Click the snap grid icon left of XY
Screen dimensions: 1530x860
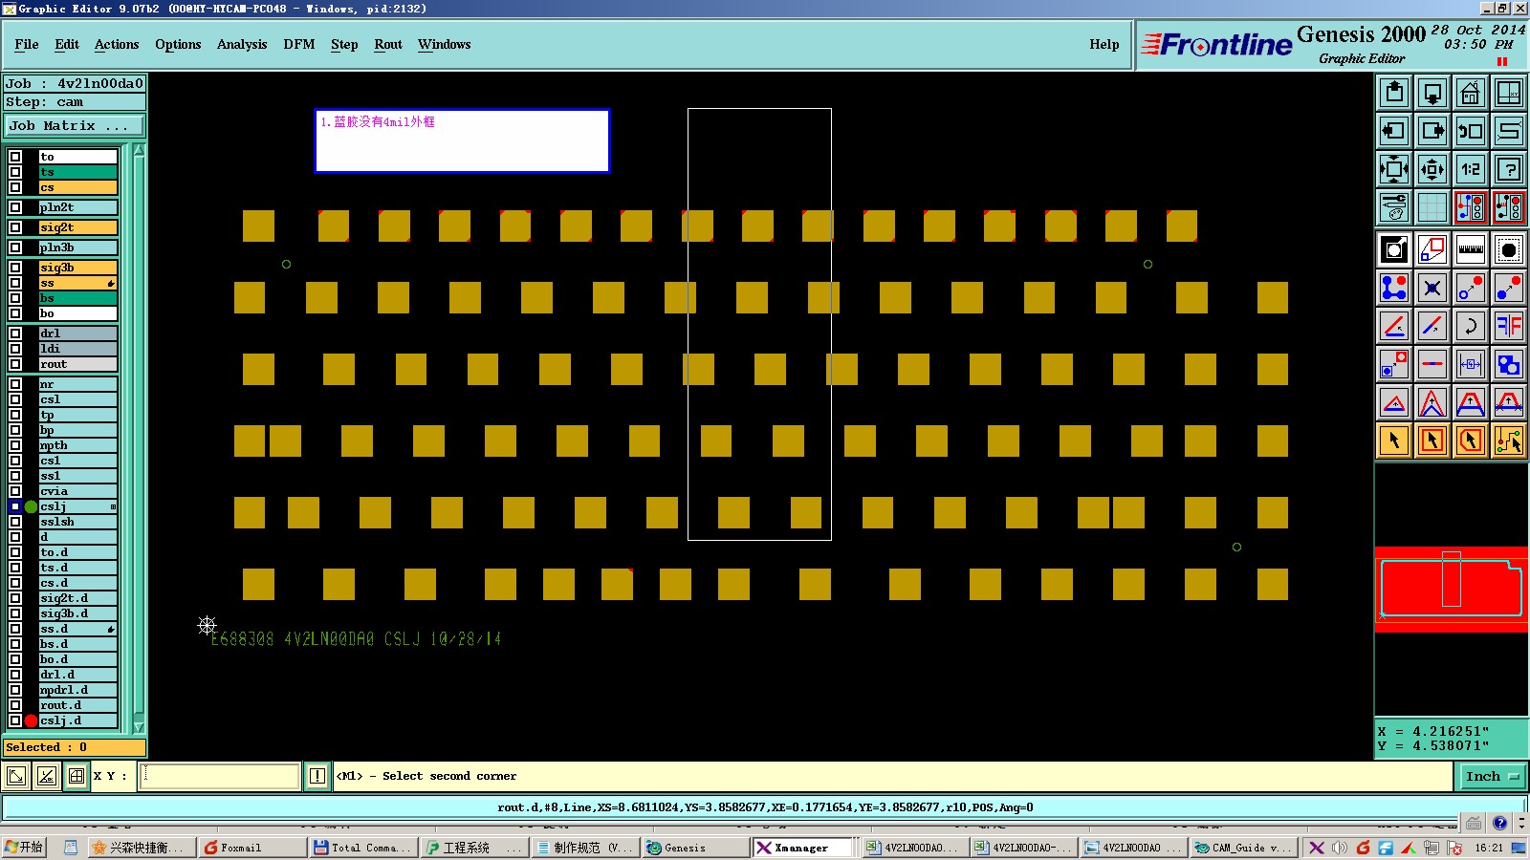pos(76,776)
